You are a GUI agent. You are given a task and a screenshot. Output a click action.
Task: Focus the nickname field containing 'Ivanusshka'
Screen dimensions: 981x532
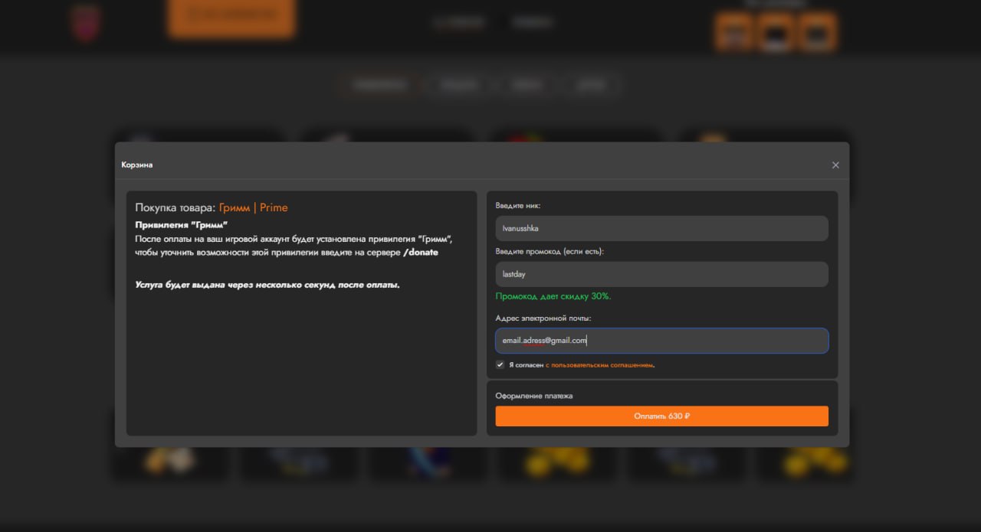[661, 228]
